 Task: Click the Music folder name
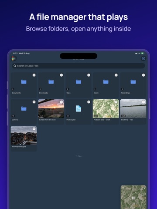tap(96, 93)
